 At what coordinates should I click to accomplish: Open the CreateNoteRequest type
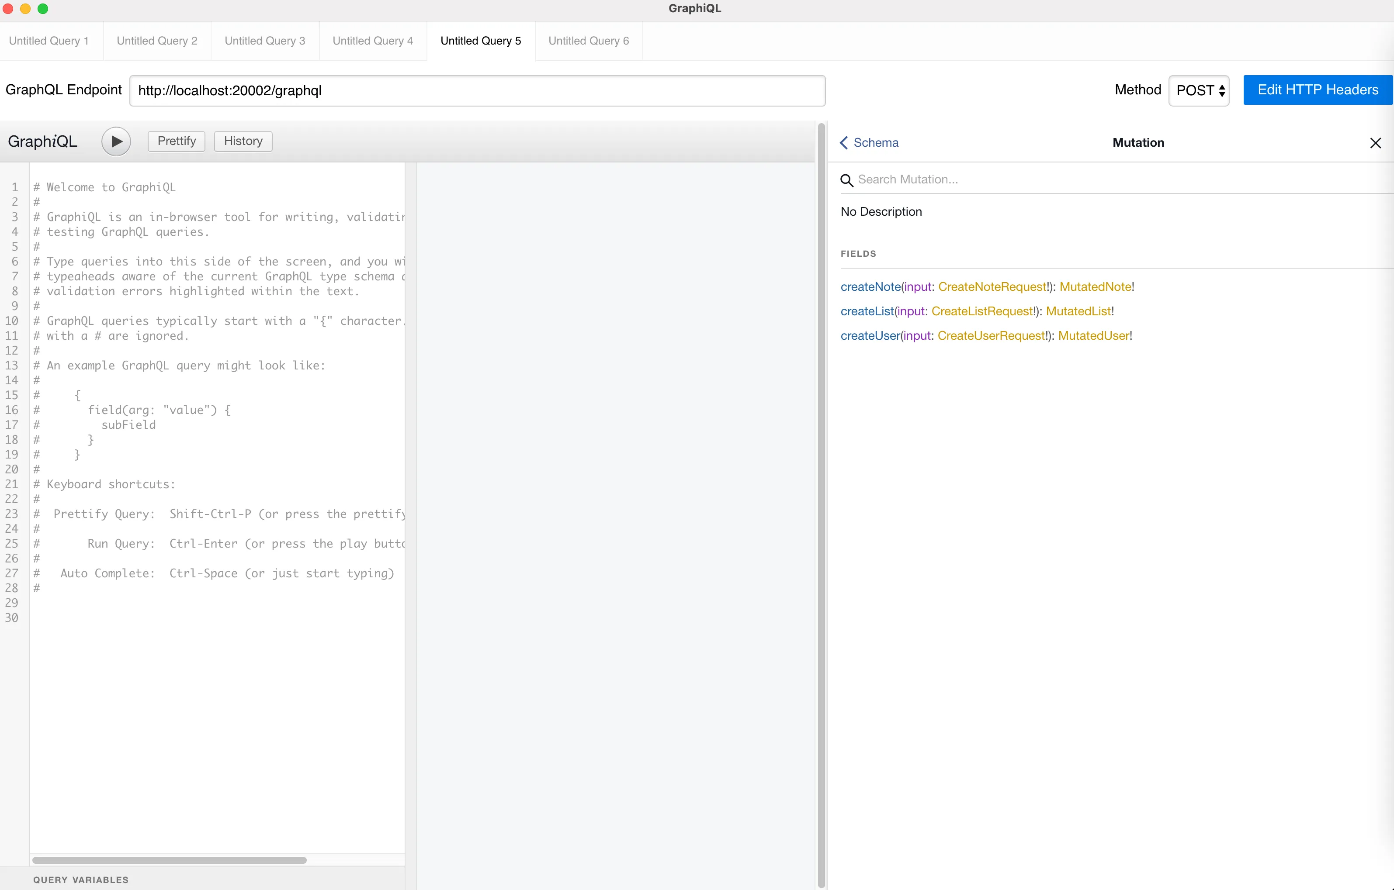992,286
